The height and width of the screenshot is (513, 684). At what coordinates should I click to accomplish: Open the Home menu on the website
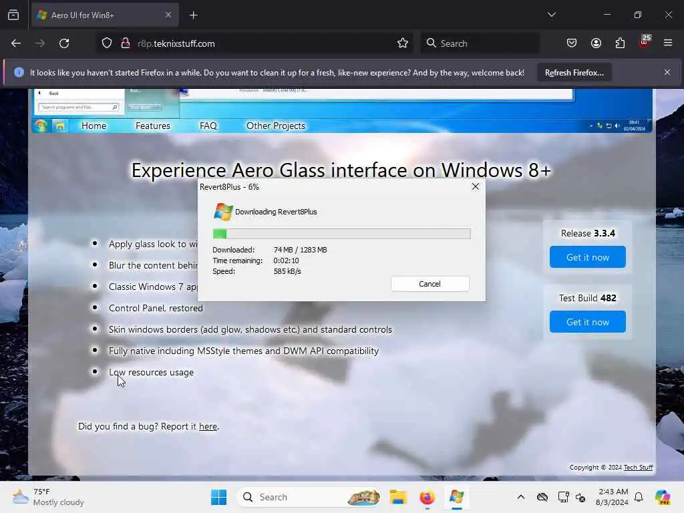[94, 126]
